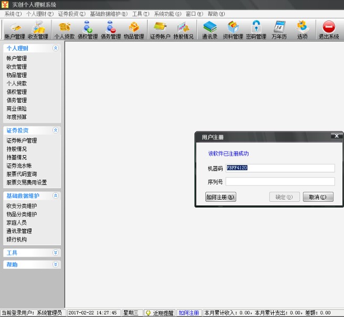Launch 通讯录 from the toolbar
This screenshot has height=317, width=344.
[x=210, y=30]
